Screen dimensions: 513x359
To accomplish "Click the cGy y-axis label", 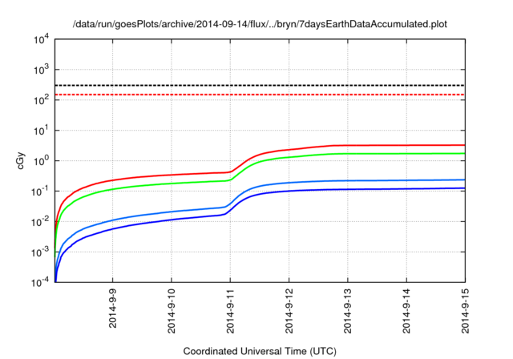I will coord(21,161).
